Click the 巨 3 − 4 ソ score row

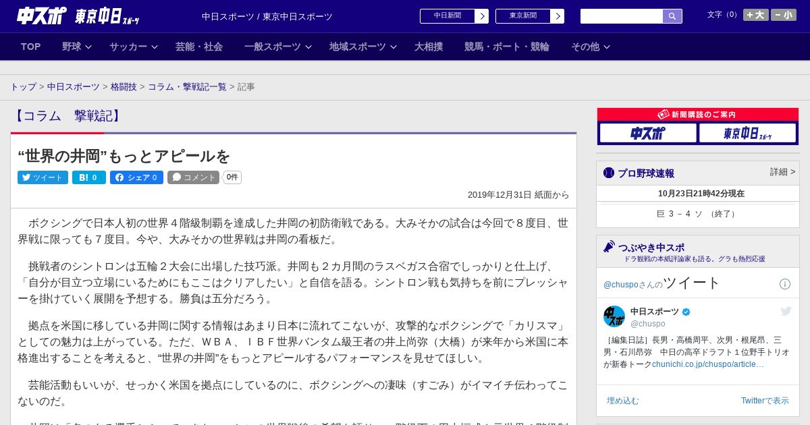(698, 214)
